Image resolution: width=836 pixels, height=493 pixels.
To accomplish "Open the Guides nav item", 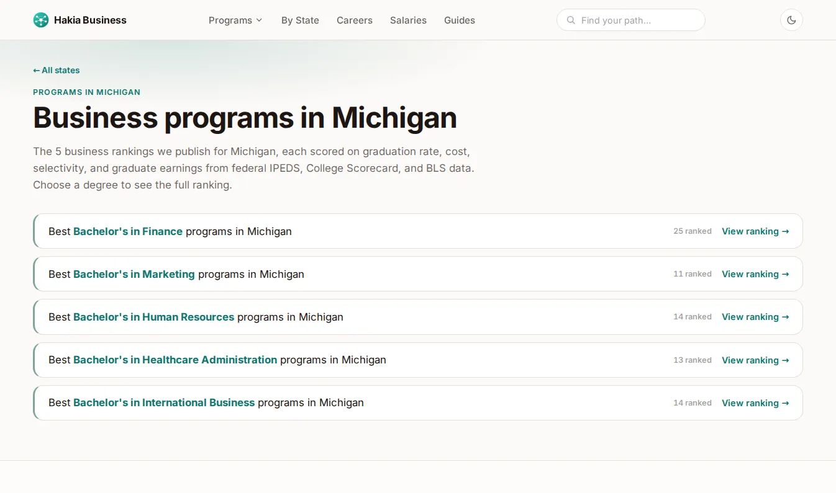I will click(x=460, y=20).
